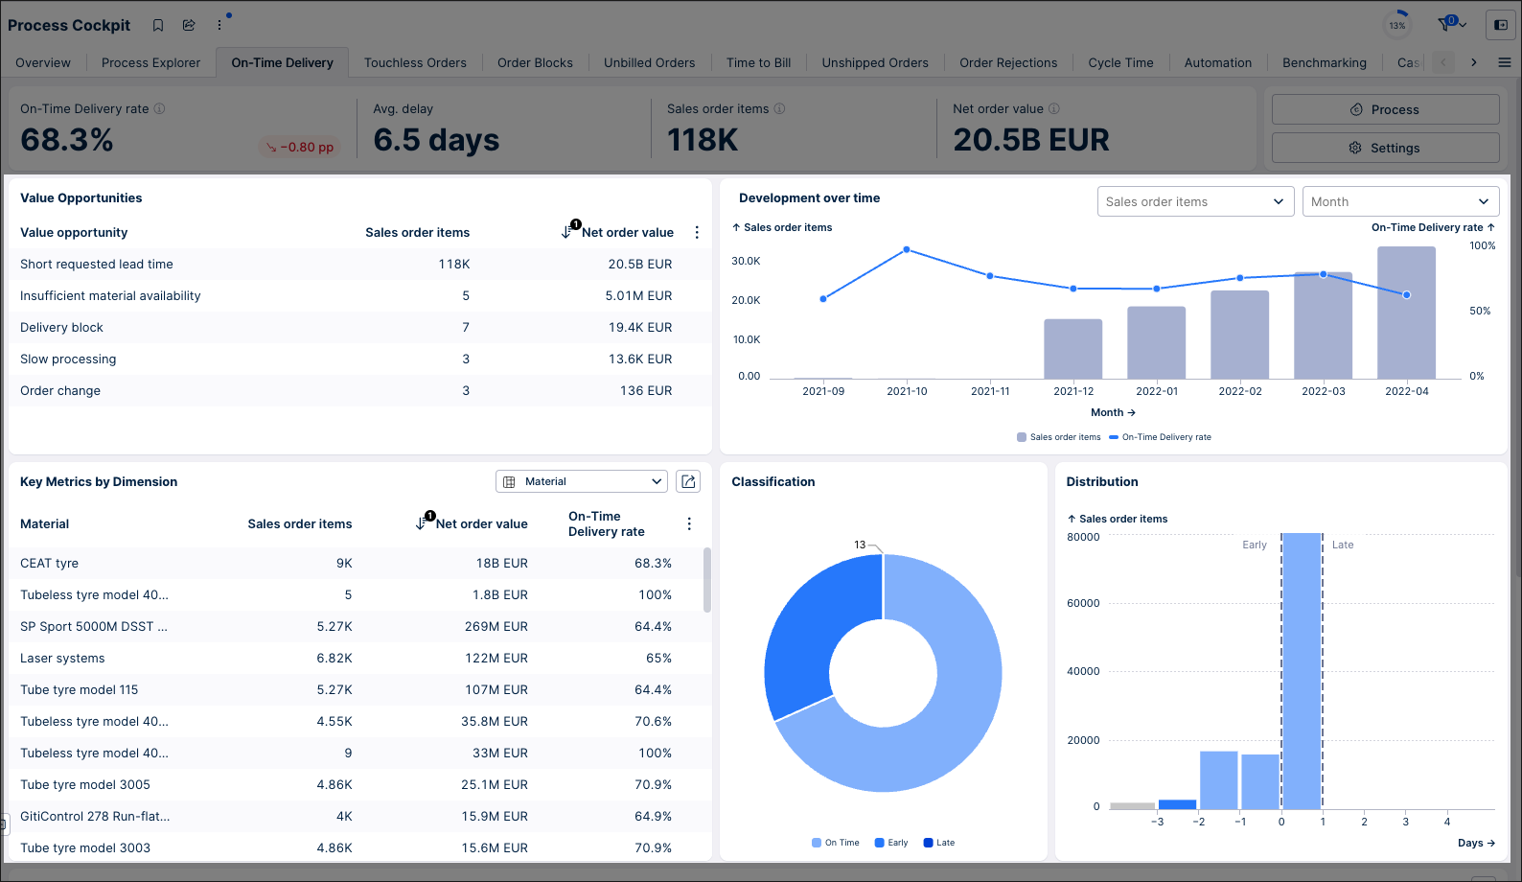
Task: Toggle the sidebar panel icon at top right
Action: tap(1501, 25)
